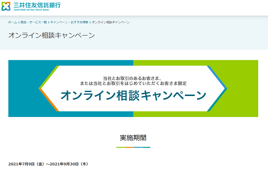Click the large campaign banner title text
The height and width of the screenshot is (171, 268).
(133, 96)
